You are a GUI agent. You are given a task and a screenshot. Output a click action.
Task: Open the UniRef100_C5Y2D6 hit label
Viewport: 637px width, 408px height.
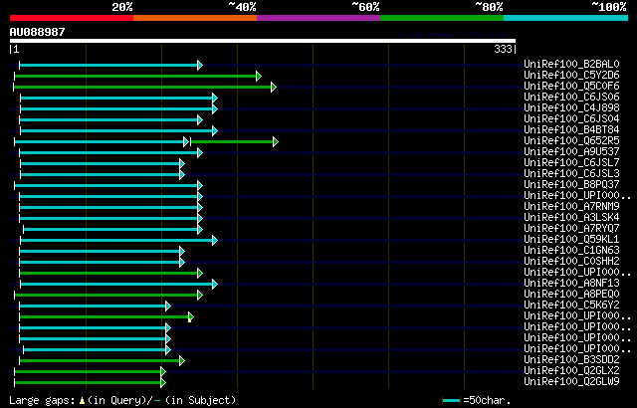571,75
